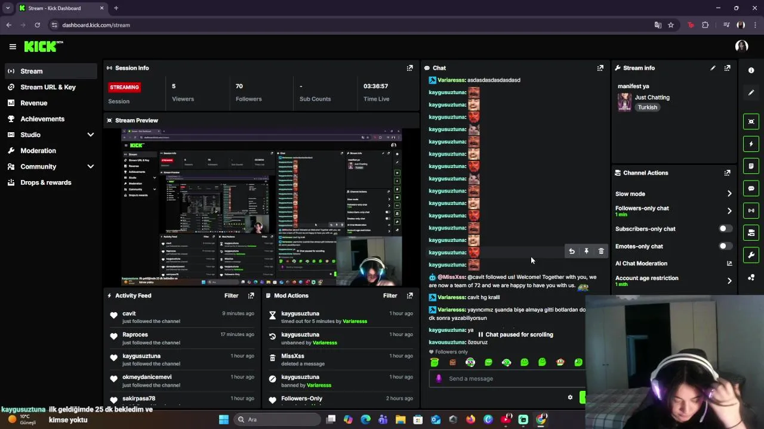
Task: Click username cavit in Activity Feed
Action: click(x=129, y=313)
